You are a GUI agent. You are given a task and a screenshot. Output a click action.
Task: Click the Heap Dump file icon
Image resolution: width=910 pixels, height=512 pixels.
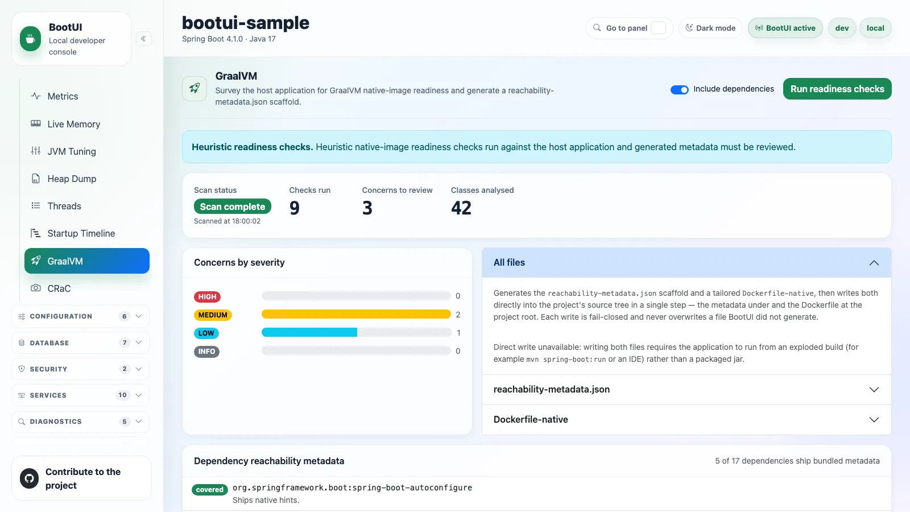[x=36, y=178]
